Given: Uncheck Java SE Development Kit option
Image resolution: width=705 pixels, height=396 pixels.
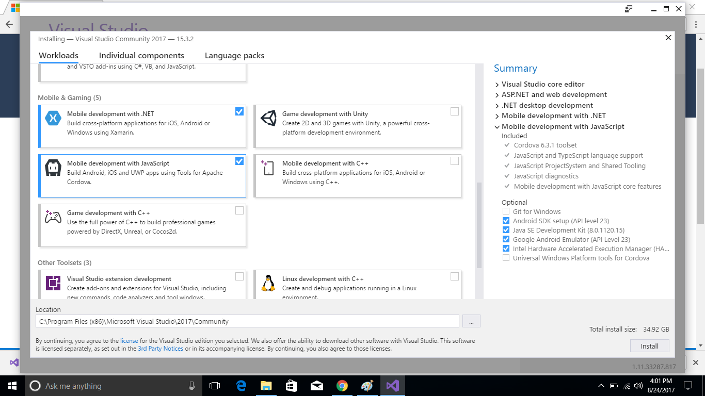Looking at the screenshot, I should tap(506, 230).
